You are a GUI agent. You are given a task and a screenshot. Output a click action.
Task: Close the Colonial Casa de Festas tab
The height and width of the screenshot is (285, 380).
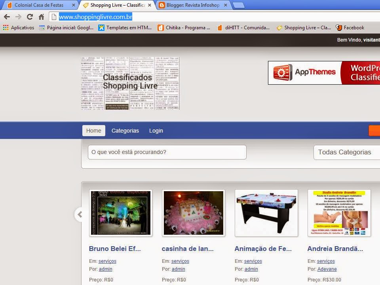[74, 5]
